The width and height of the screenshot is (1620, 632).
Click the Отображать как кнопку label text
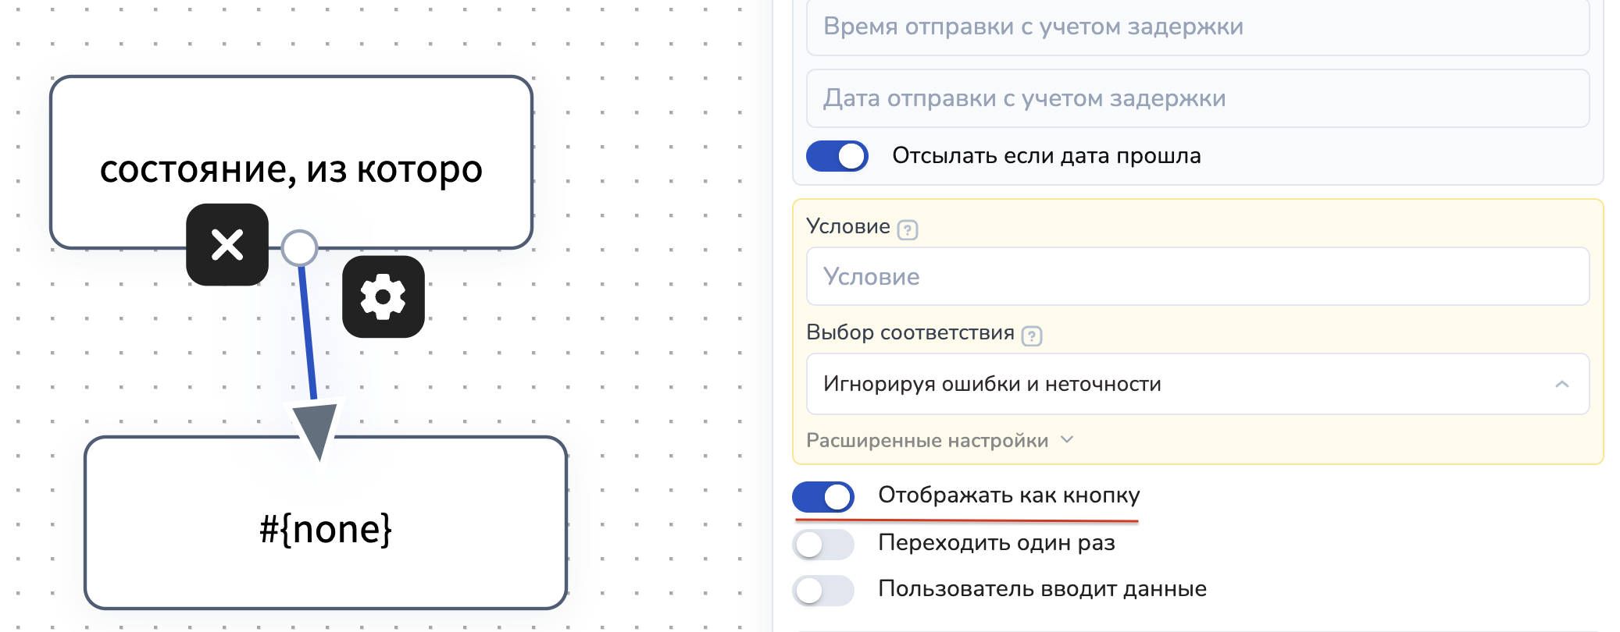point(1008,495)
